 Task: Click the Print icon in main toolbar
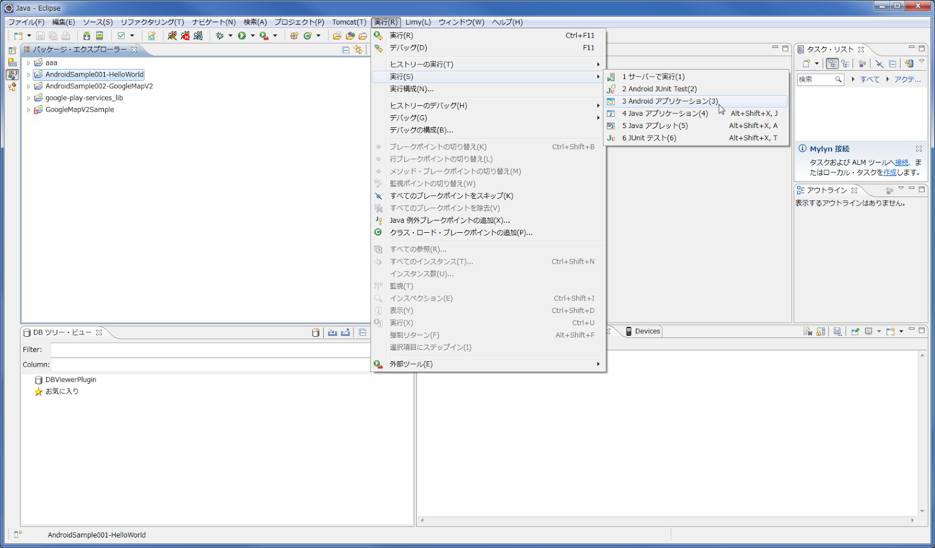pos(66,36)
